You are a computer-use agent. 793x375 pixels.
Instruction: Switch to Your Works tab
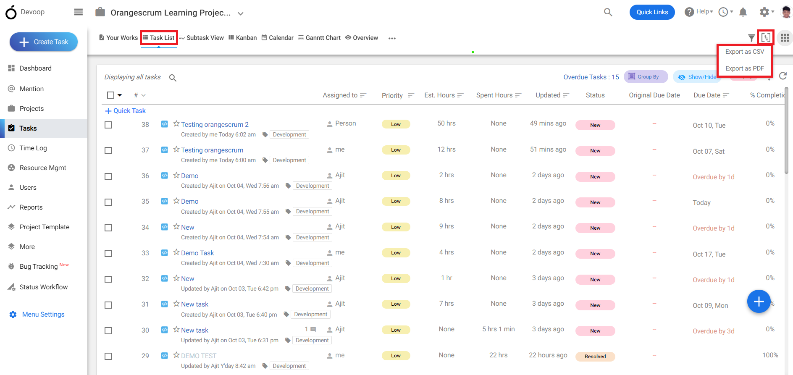(118, 38)
